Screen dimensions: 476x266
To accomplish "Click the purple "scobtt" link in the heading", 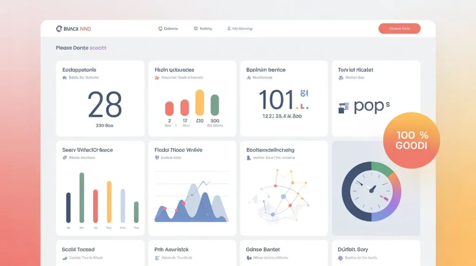I will [x=98, y=48].
